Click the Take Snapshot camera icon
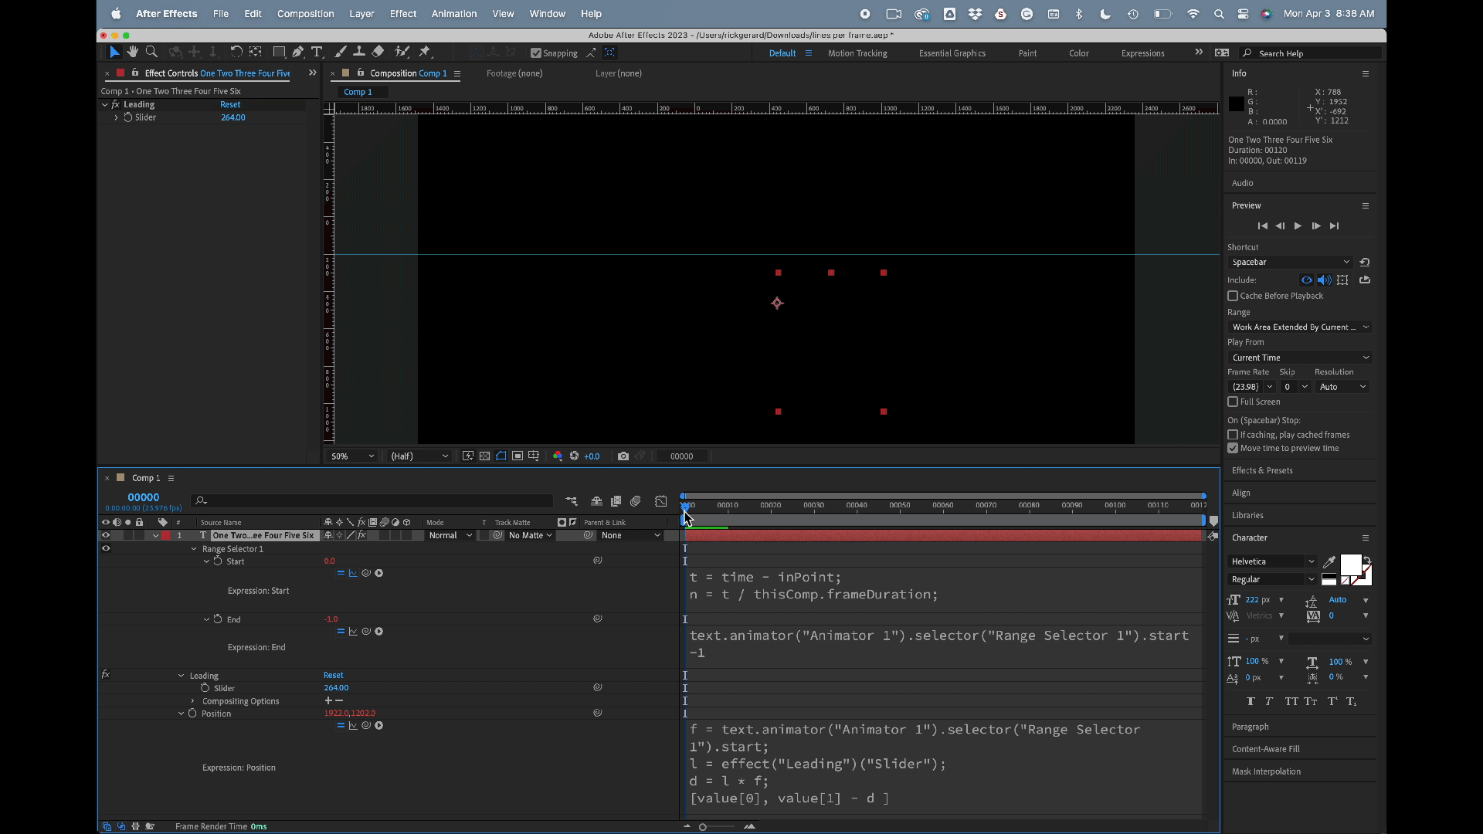 pos(623,456)
